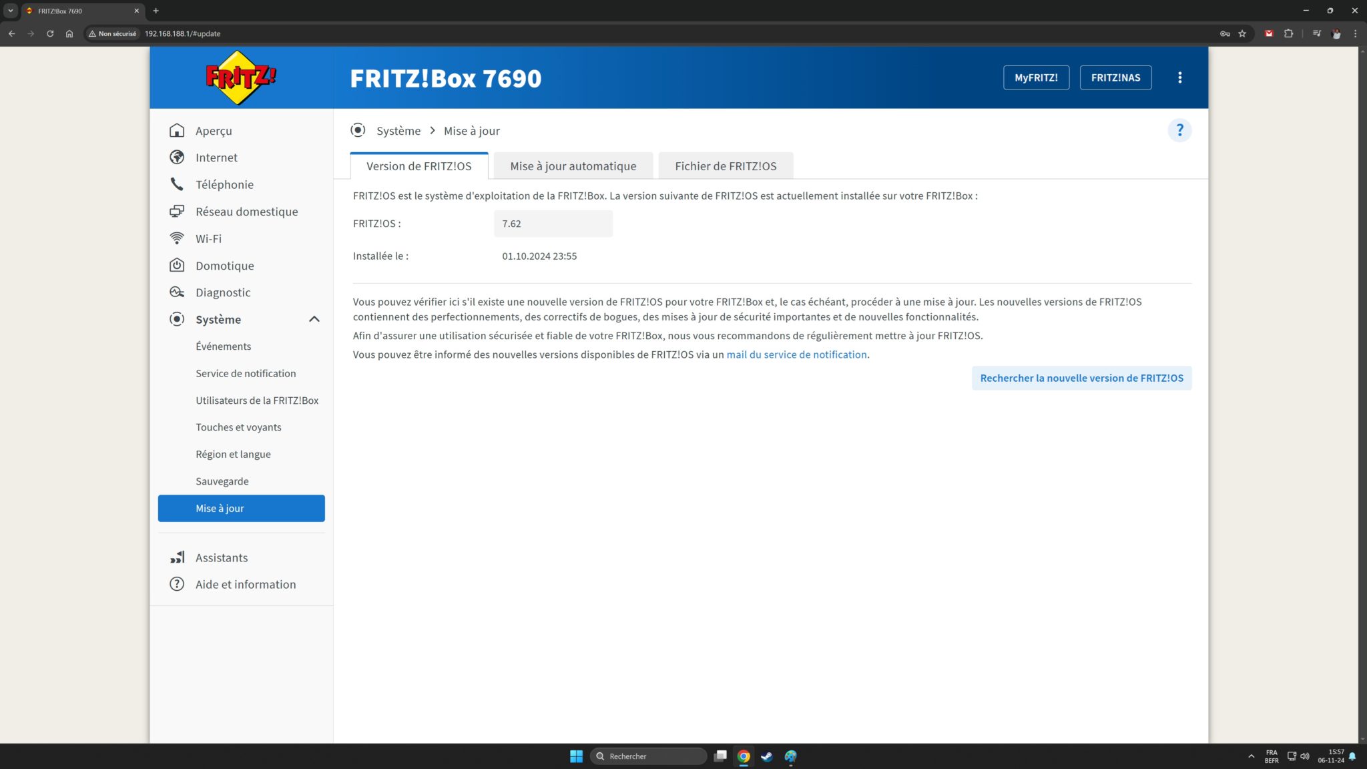Close the FRITZ!Box 7690 browser tab
Viewport: 1367px width, 769px height.
click(136, 11)
